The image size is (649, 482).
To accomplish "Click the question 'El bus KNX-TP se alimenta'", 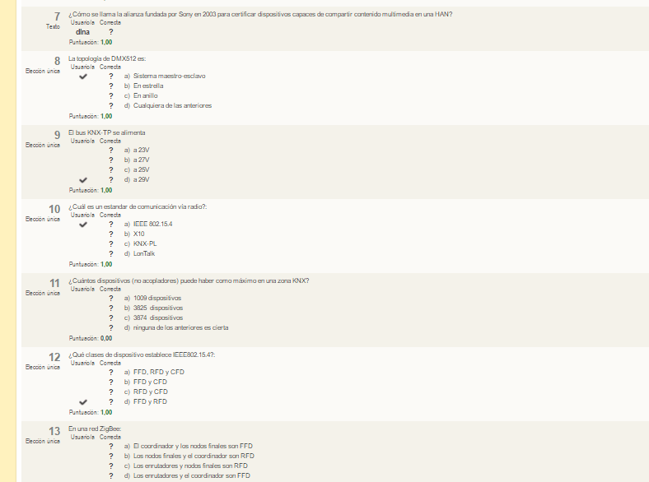I will [107, 132].
